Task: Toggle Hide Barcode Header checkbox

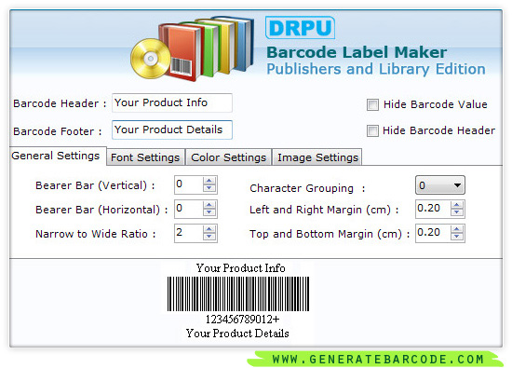Action: click(x=372, y=130)
